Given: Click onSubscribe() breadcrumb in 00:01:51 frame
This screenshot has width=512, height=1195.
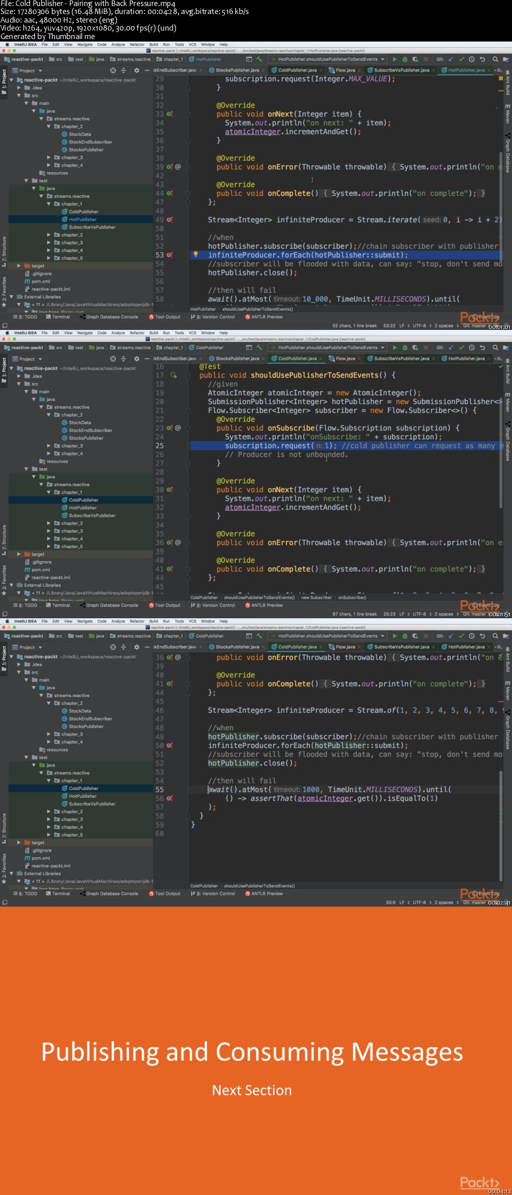Looking at the screenshot, I should [x=352, y=597].
